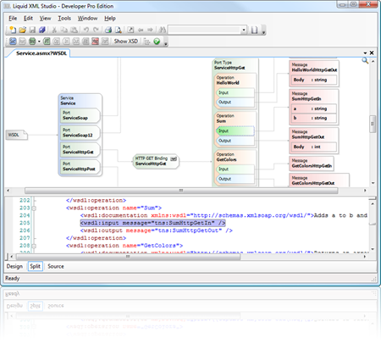Screen dimensions: 381x355
Task: Click the blank page icon after the search box
Action: (254, 30)
